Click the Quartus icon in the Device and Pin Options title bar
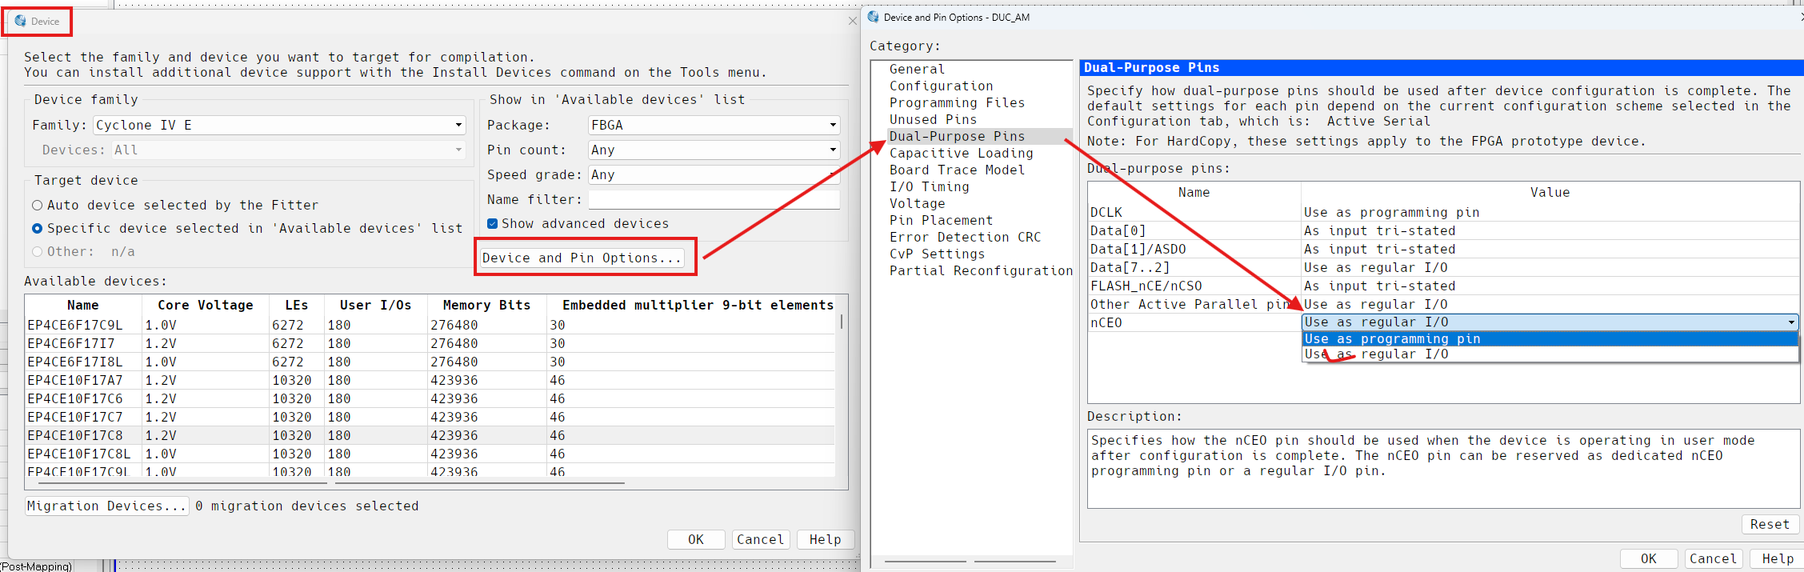Image resolution: width=1804 pixels, height=572 pixels. (873, 17)
